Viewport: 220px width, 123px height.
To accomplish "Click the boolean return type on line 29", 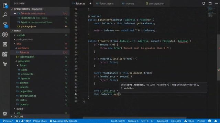I will click(x=183, y=41).
